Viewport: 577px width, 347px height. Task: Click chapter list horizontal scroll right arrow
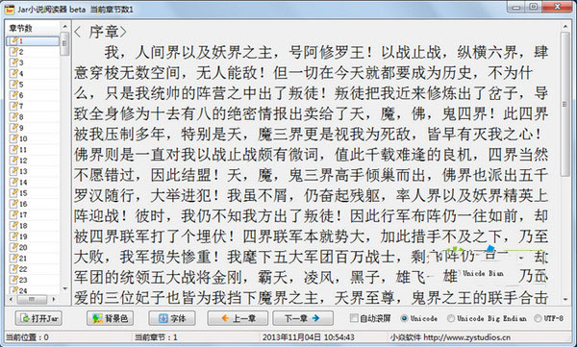pos(54,299)
